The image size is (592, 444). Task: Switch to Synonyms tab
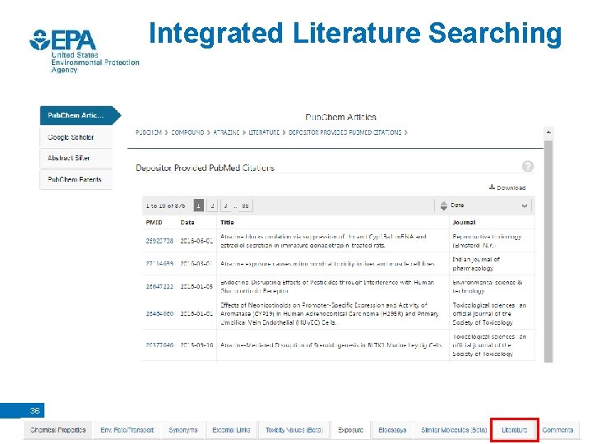click(x=183, y=430)
